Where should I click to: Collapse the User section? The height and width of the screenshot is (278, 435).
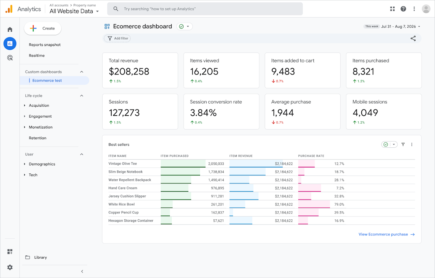click(x=82, y=154)
